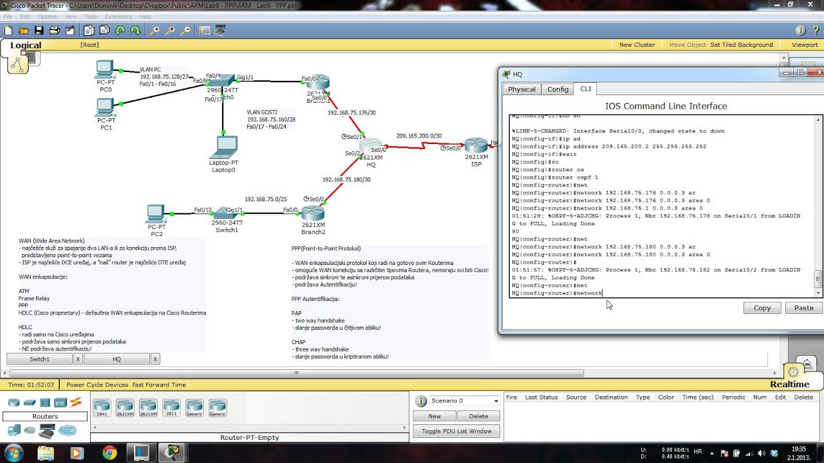The height and width of the screenshot is (463, 824).
Task: Click Power Cycle Devices
Action: pyautogui.click(x=97, y=385)
